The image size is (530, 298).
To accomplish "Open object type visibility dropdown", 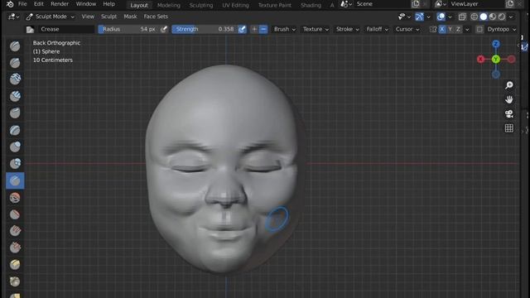I will (x=404, y=17).
